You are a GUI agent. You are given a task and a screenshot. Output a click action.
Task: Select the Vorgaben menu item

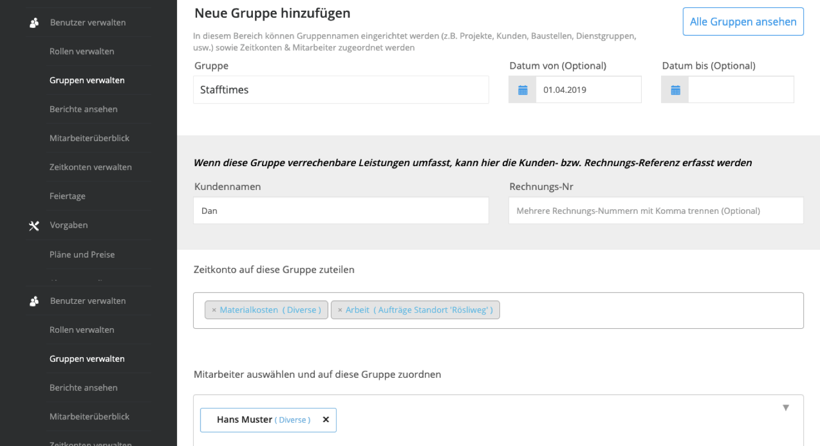(69, 225)
